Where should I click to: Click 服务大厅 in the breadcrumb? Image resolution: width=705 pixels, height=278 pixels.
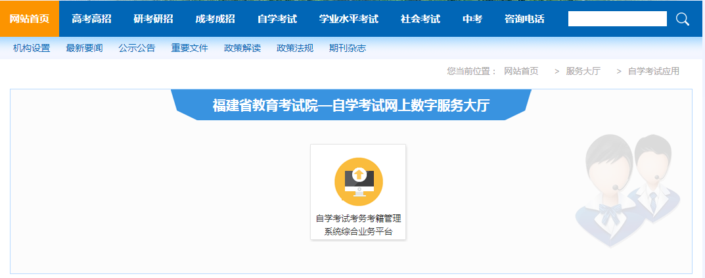[583, 71]
